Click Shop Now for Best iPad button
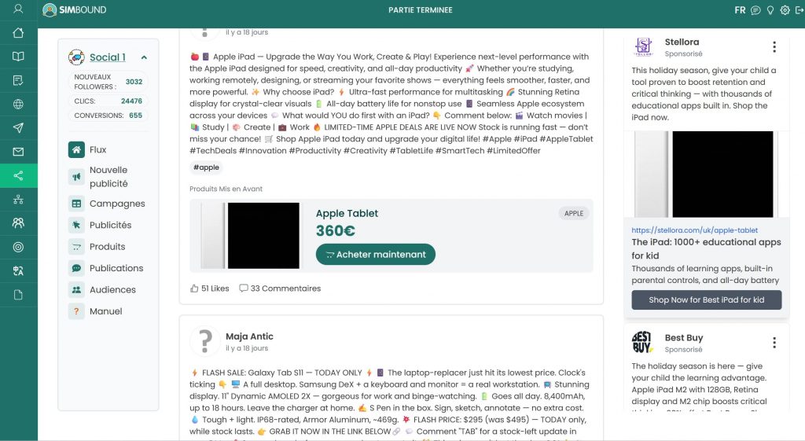The width and height of the screenshot is (805, 441). point(707,300)
